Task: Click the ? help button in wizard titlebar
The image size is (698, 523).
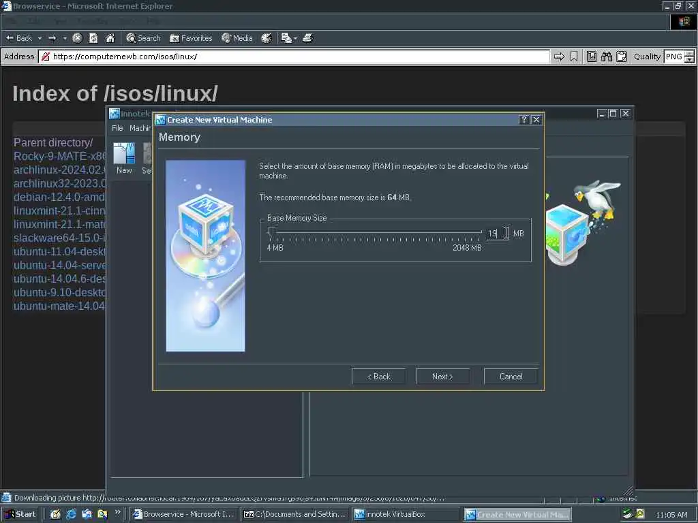Action: [524, 120]
